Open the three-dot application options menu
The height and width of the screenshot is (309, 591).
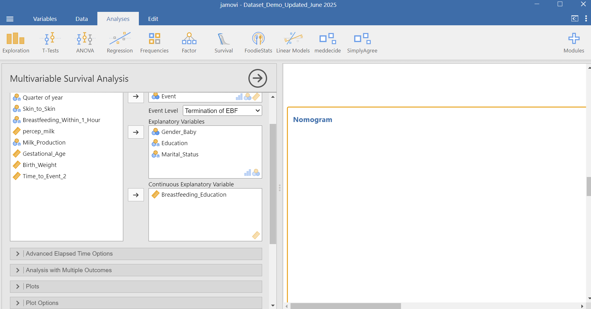tap(586, 19)
